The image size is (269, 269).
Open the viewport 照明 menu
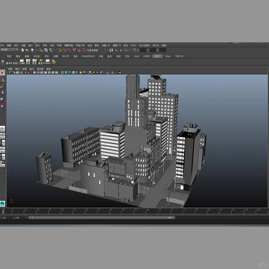25,69
